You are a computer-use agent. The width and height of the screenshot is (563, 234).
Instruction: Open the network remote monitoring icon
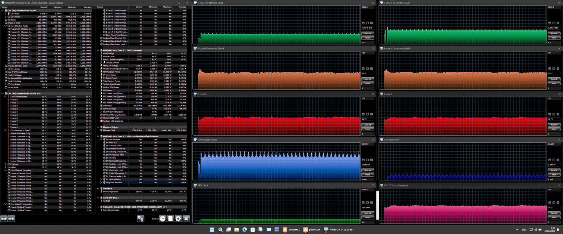click(x=140, y=219)
